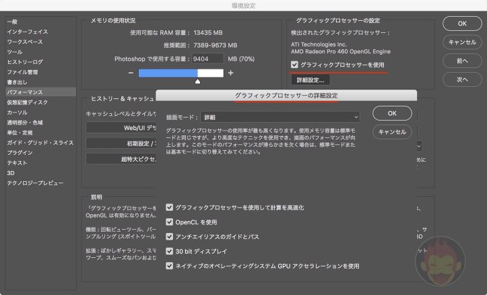Toggle グラフィックプロセッサーを使用して計算を高速化 checkbox
This screenshot has width=487, height=295.
[x=169, y=207]
